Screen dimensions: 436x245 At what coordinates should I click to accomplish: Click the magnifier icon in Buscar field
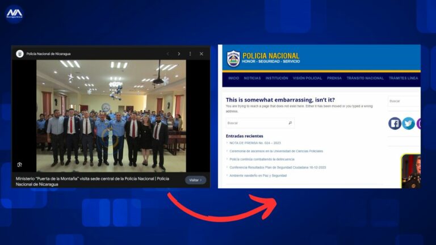pyautogui.click(x=290, y=122)
